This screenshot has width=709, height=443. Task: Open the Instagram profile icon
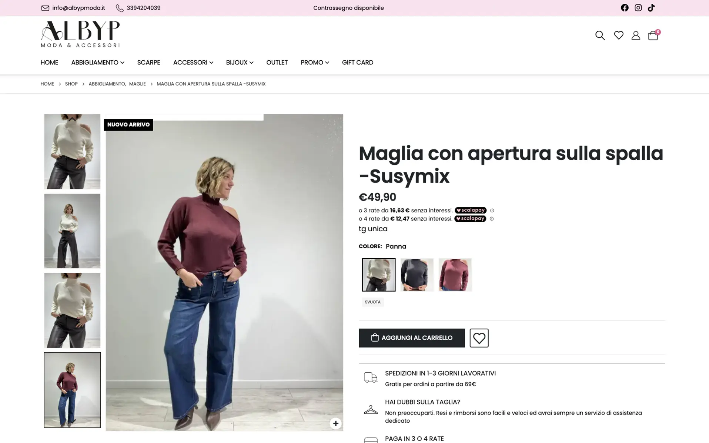click(638, 8)
